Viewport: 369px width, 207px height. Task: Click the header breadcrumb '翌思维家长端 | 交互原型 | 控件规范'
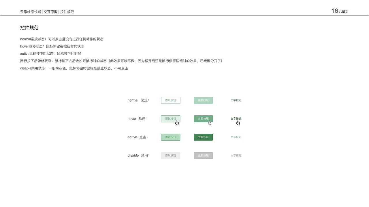pos(47,12)
